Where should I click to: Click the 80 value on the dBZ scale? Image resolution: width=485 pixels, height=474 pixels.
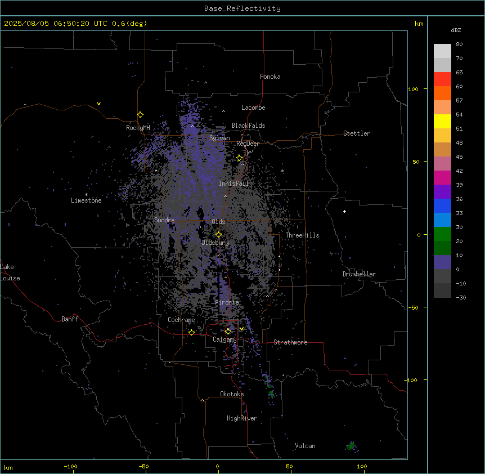(459, 44)
